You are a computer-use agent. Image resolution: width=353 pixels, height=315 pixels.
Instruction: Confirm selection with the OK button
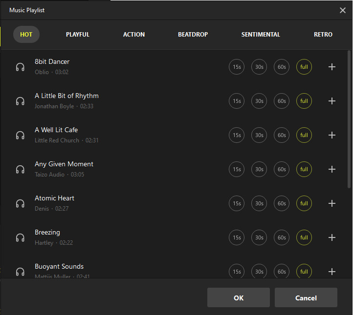pyautogui.click(x=238, y=297)
